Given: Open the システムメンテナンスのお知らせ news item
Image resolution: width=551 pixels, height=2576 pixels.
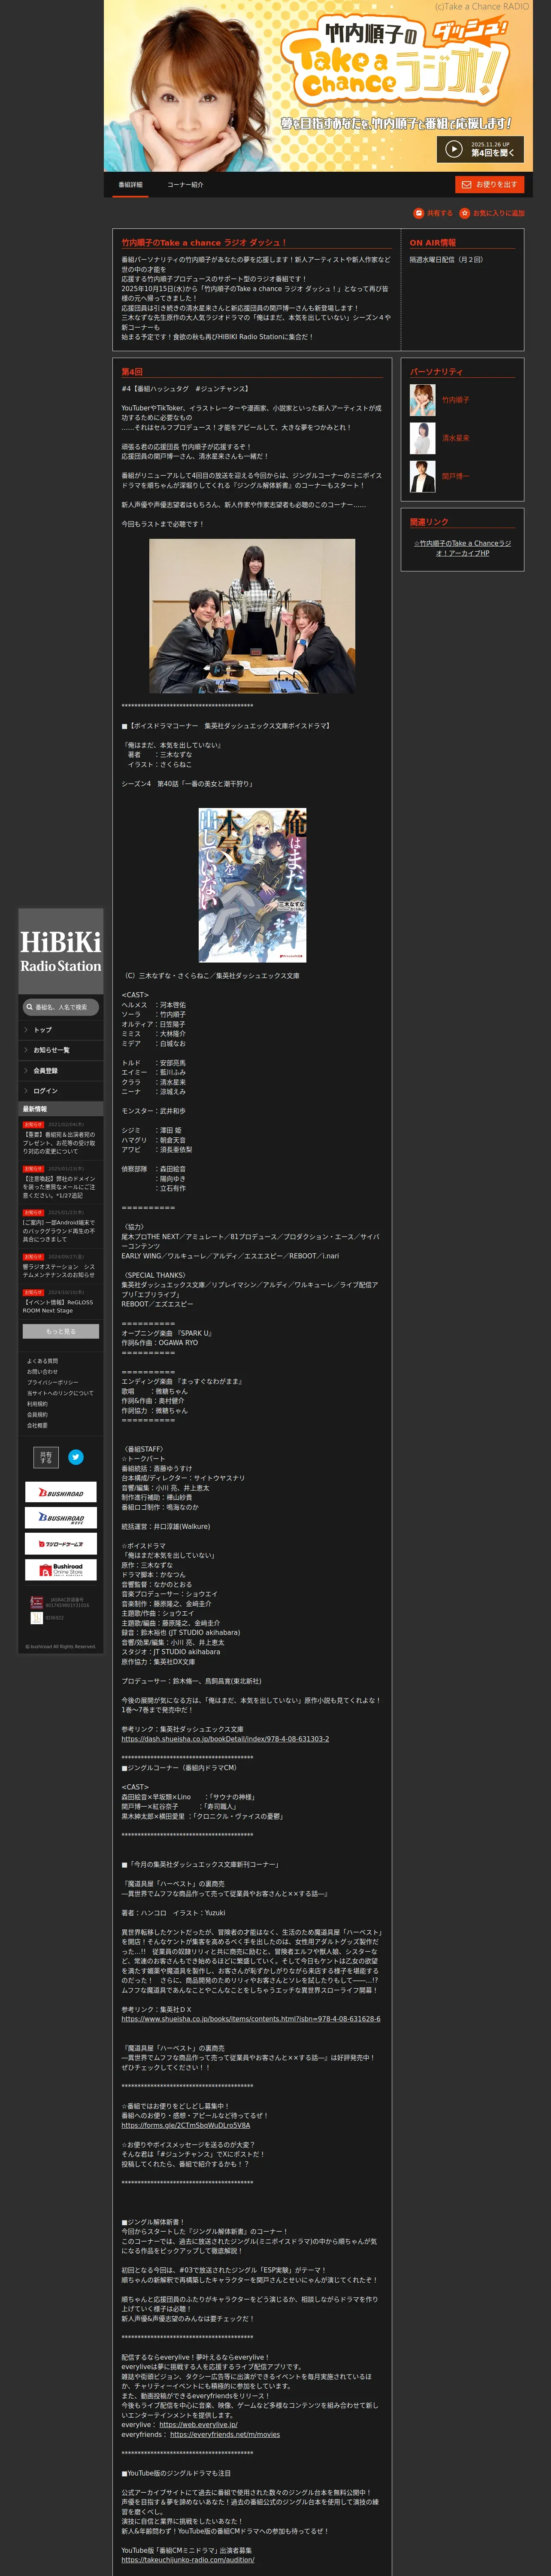Looking at the screenshot, I should (60, 1266).
